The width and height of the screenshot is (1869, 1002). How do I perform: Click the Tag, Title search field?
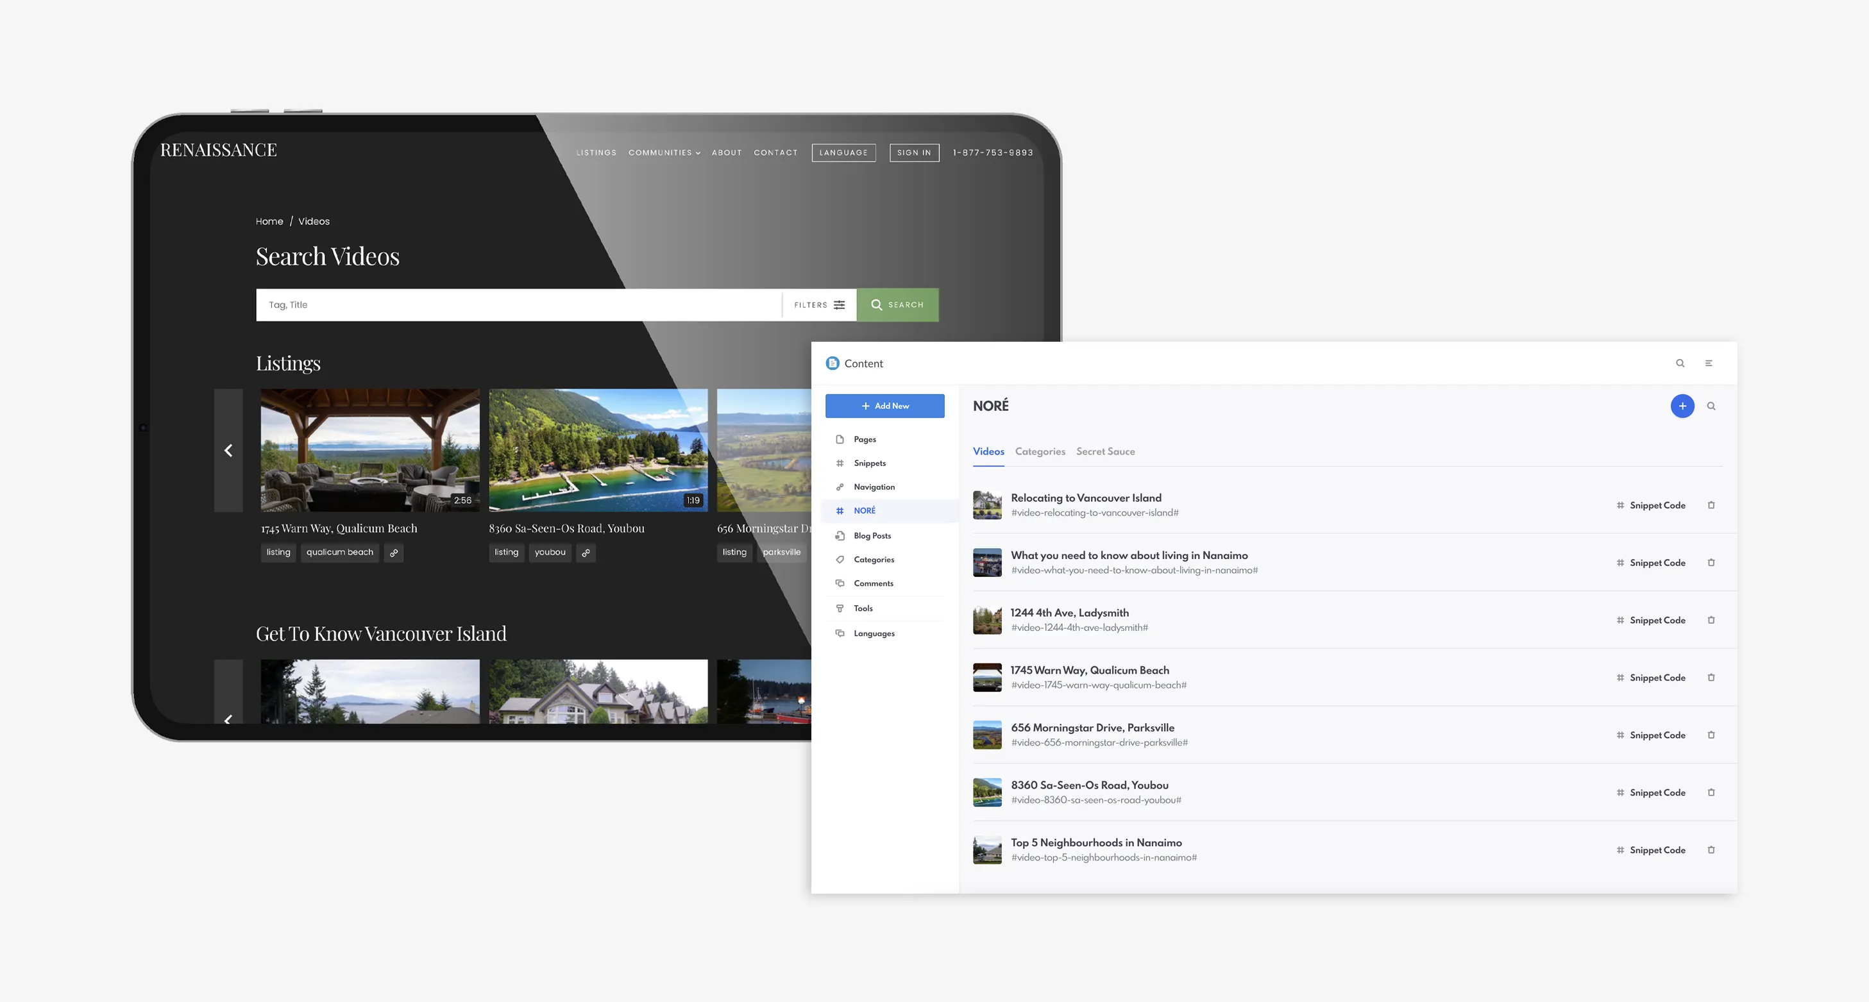tap(519, 305)
